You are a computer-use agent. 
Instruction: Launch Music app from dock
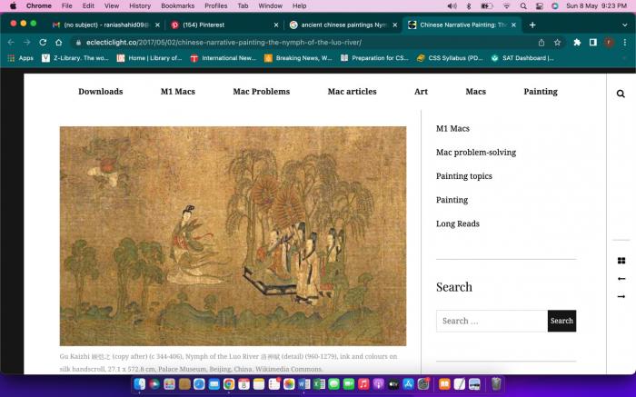363,383
